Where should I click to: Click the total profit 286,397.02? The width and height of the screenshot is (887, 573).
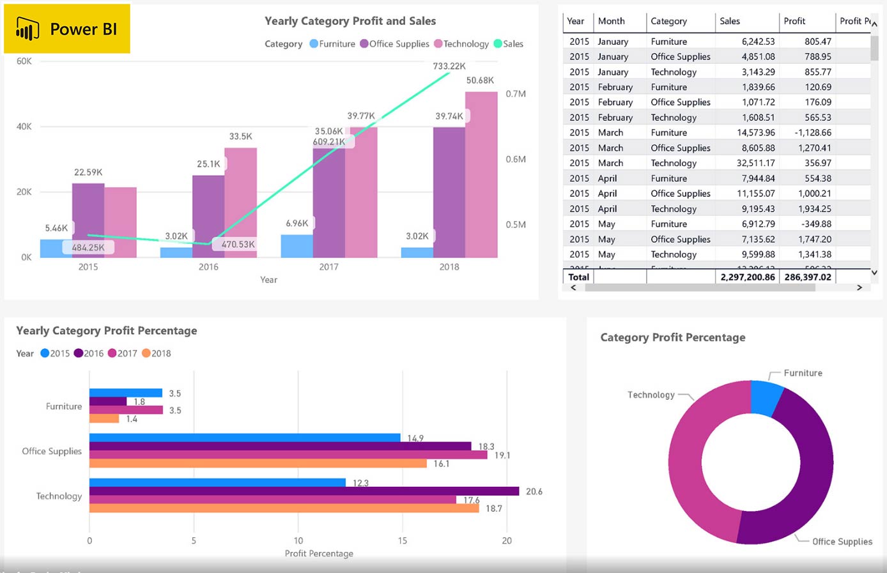click(808, 277)
